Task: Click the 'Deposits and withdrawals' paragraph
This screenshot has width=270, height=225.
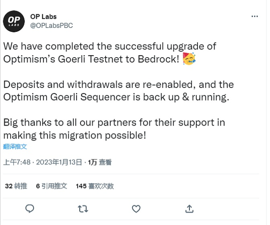Action: (118, 91)
